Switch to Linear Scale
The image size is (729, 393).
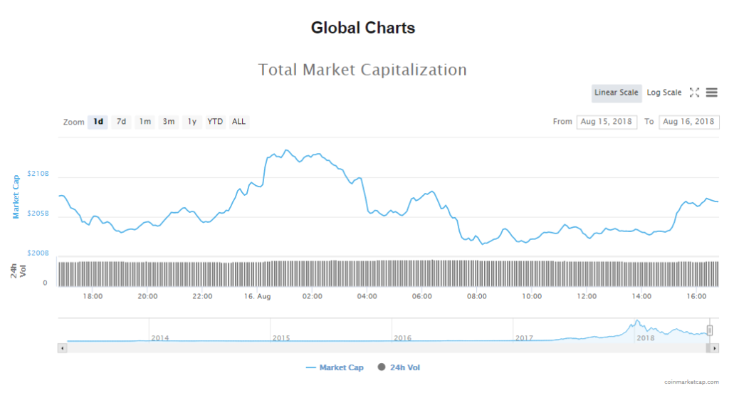coord(617,93)
